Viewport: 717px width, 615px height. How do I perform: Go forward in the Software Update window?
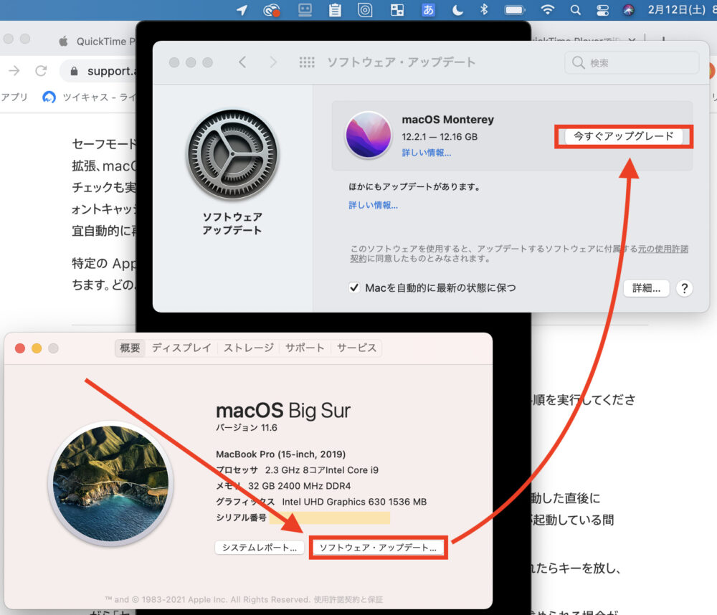coord(273,62)
